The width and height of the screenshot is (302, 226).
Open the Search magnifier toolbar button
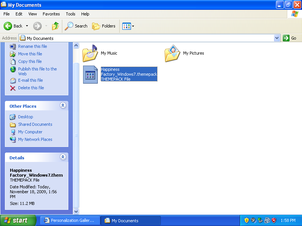(76, 26)
